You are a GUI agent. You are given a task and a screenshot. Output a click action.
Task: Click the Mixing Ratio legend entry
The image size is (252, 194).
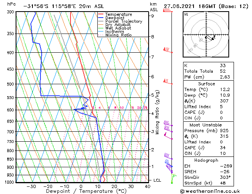click(115, 35)
